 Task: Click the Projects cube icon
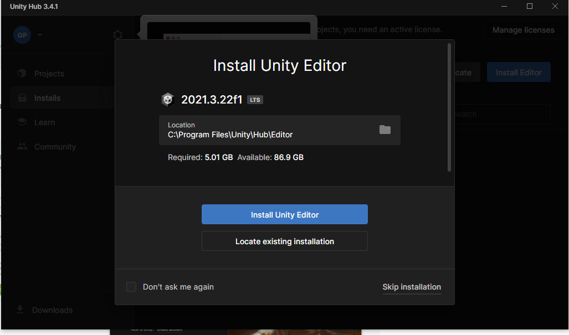[22, 73]
